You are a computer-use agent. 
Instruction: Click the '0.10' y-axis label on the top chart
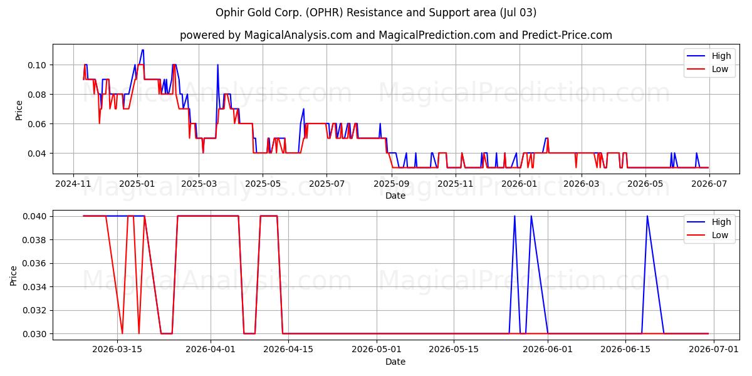tap(38, 65)
